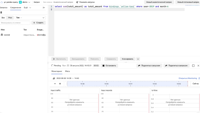Screen dimensions: 200x113
Task: Click Поделиться запросом share button
Action: pyautogui.click(x=176, y=66)
